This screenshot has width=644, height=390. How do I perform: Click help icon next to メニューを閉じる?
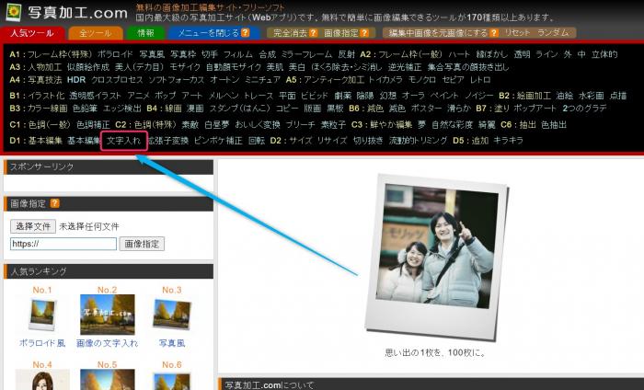point(246,33)
